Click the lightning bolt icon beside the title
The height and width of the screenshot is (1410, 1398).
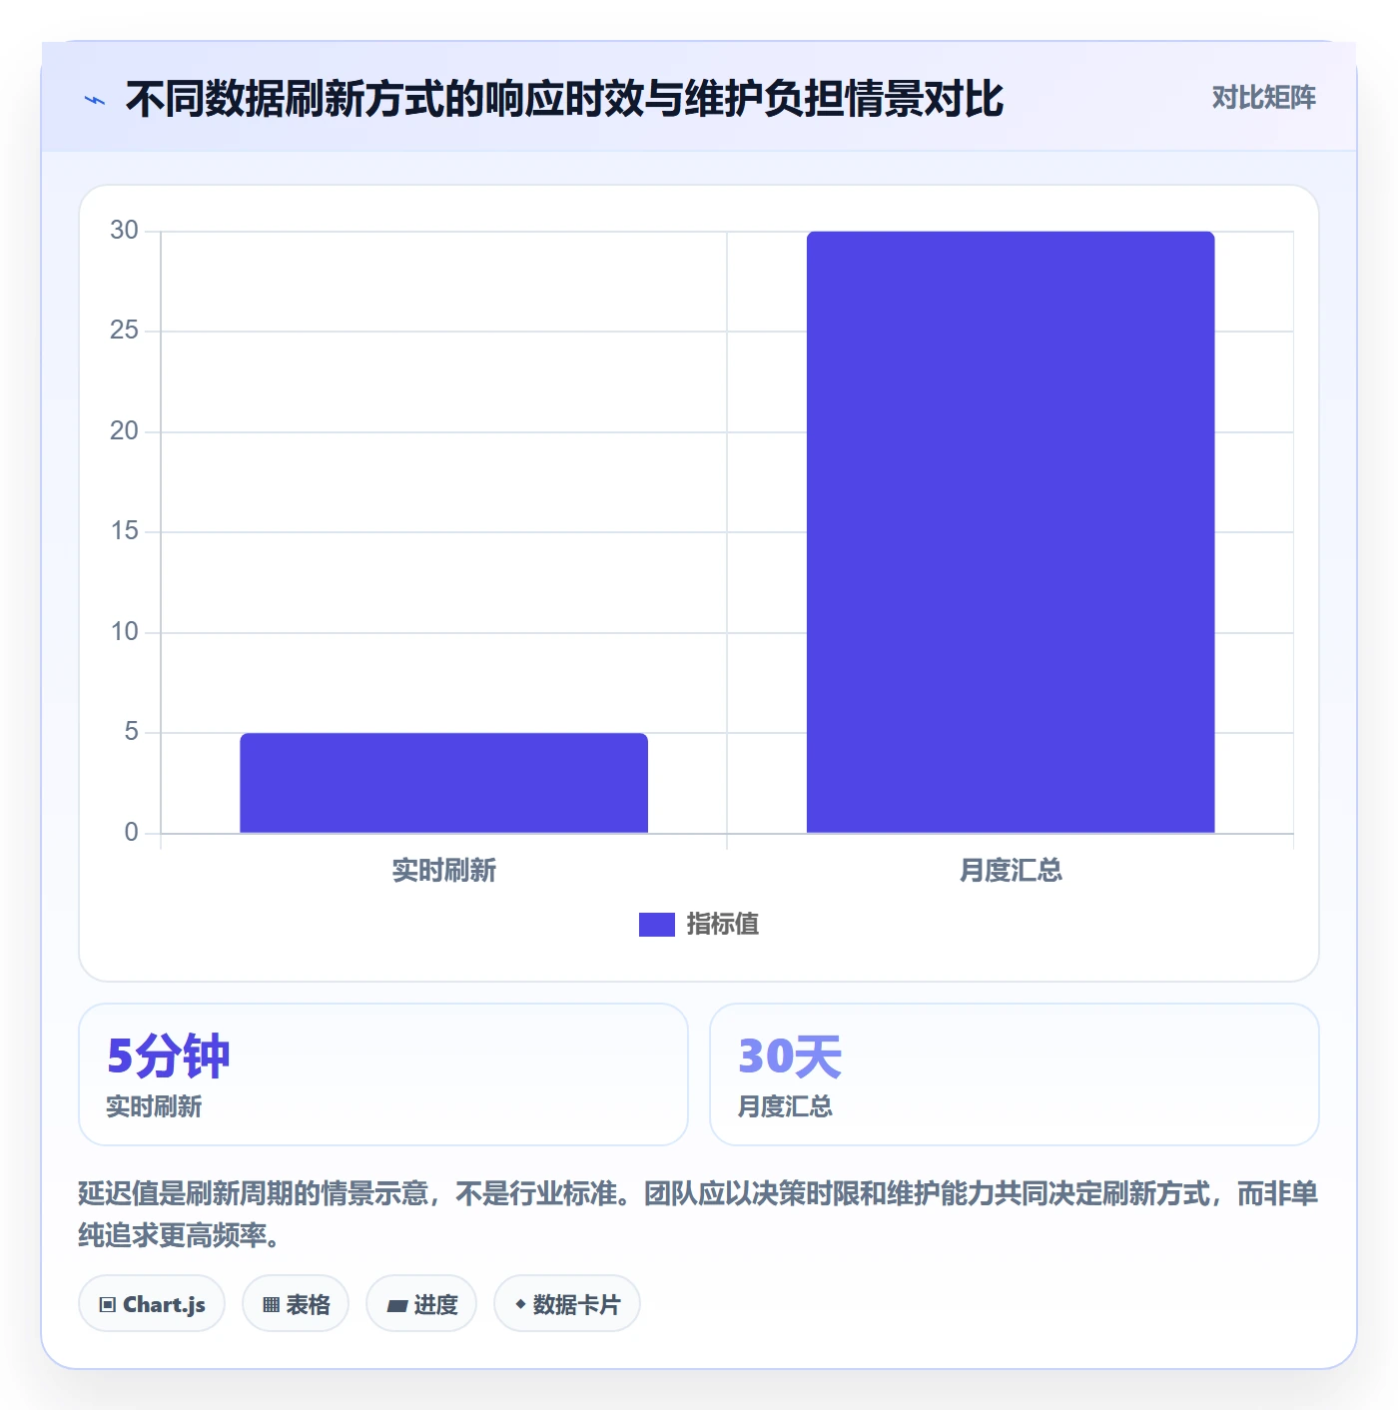(x=95, y=100)
